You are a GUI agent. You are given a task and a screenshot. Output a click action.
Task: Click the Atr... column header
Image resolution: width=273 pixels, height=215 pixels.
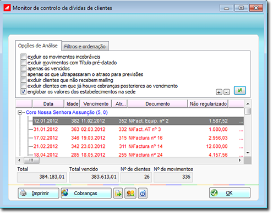[x=120, y=104]
